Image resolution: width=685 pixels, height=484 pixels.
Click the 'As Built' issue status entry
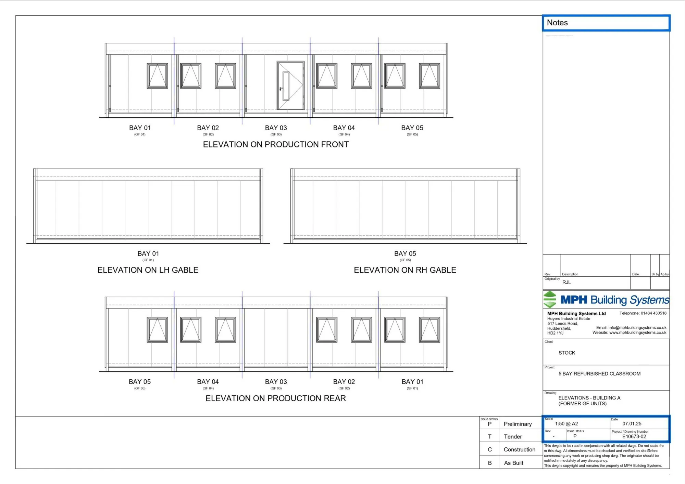(x=513, y=463)
